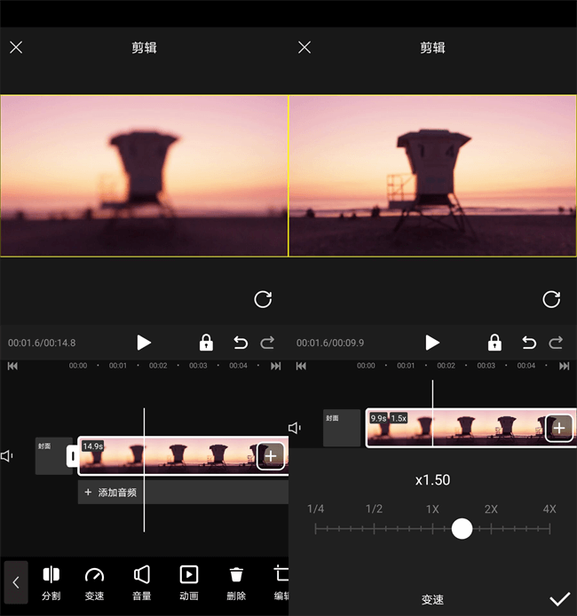Screen dimensions: 577x616
Task: Tap the 删除 delete trash icon
Action: coord(235,582)
